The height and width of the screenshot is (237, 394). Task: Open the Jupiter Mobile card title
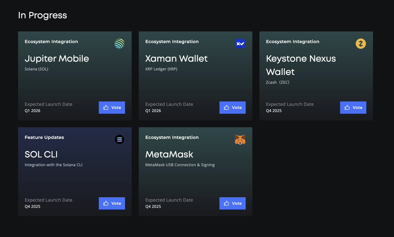[x=57, y=59]
